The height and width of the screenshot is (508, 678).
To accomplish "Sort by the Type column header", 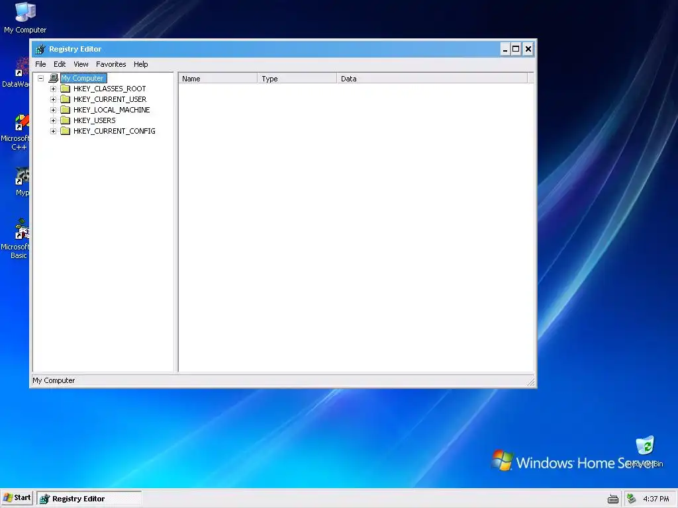I will tap(297, 79).
